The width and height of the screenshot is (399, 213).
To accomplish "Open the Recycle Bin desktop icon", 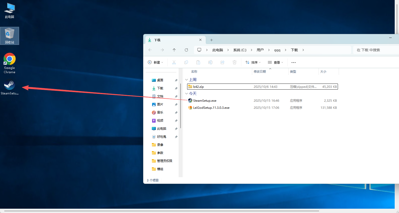I will (10, 36).
